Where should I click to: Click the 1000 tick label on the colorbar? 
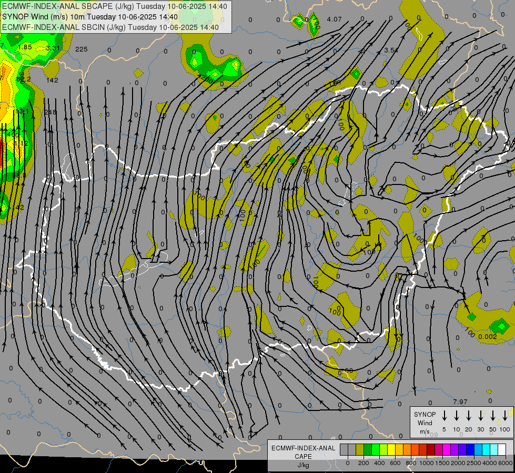coord(427,463)
